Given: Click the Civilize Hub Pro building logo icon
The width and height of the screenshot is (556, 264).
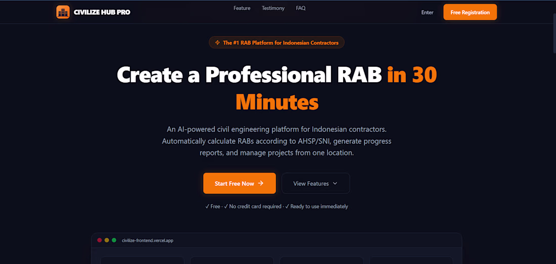Looking at the screenshot, I should pos(63,12).
